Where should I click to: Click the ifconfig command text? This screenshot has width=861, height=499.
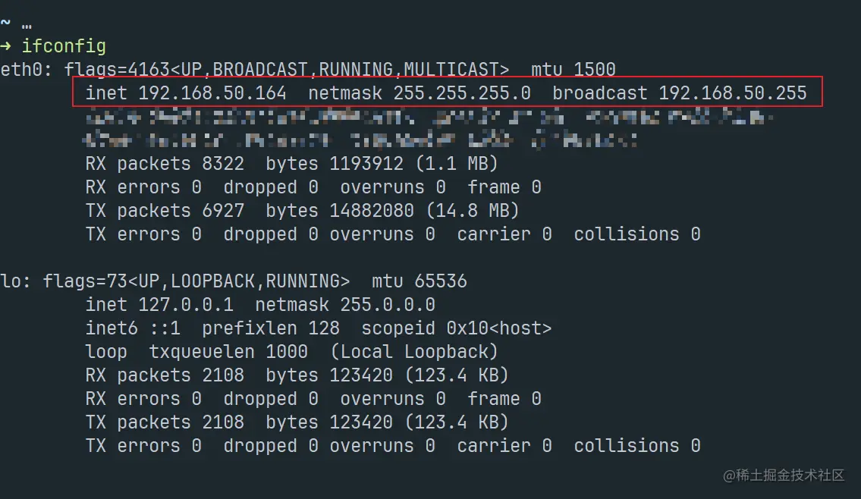(64, 46)
